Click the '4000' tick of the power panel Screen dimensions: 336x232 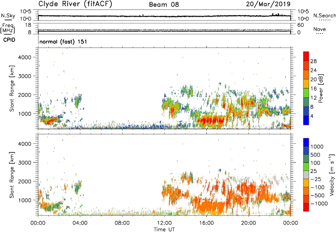tap(24, 57)
